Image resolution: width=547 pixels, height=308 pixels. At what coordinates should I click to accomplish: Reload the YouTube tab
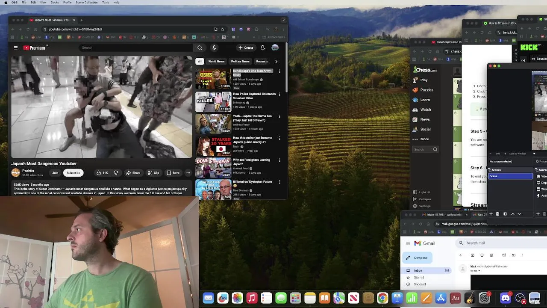28,29
